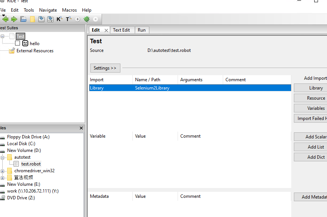Click the Add List button
This screenshot has height=217, width=327.
point(310,147)
